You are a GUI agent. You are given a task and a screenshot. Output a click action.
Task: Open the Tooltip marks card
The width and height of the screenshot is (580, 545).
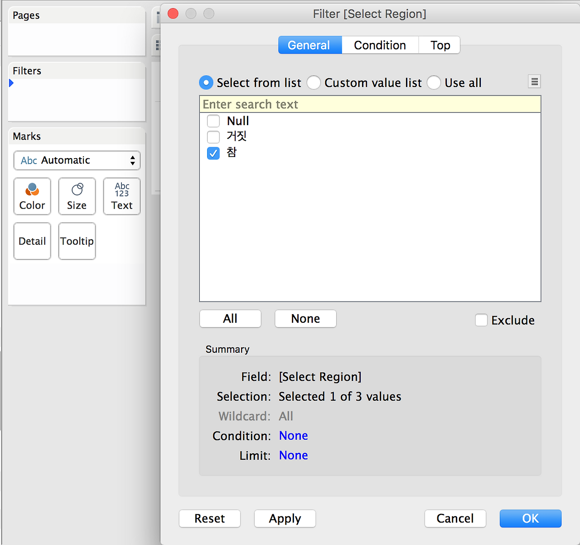click(77, 241)
